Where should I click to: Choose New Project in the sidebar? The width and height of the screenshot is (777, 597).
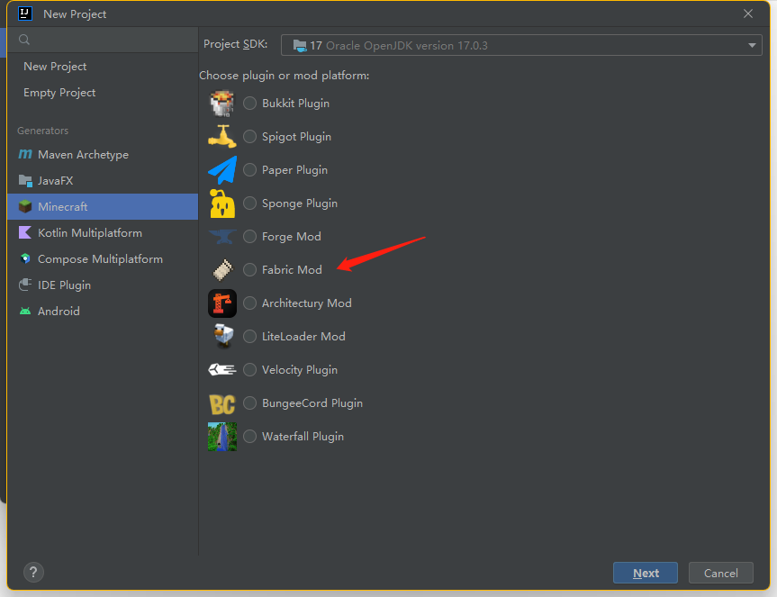click(103, 67)
